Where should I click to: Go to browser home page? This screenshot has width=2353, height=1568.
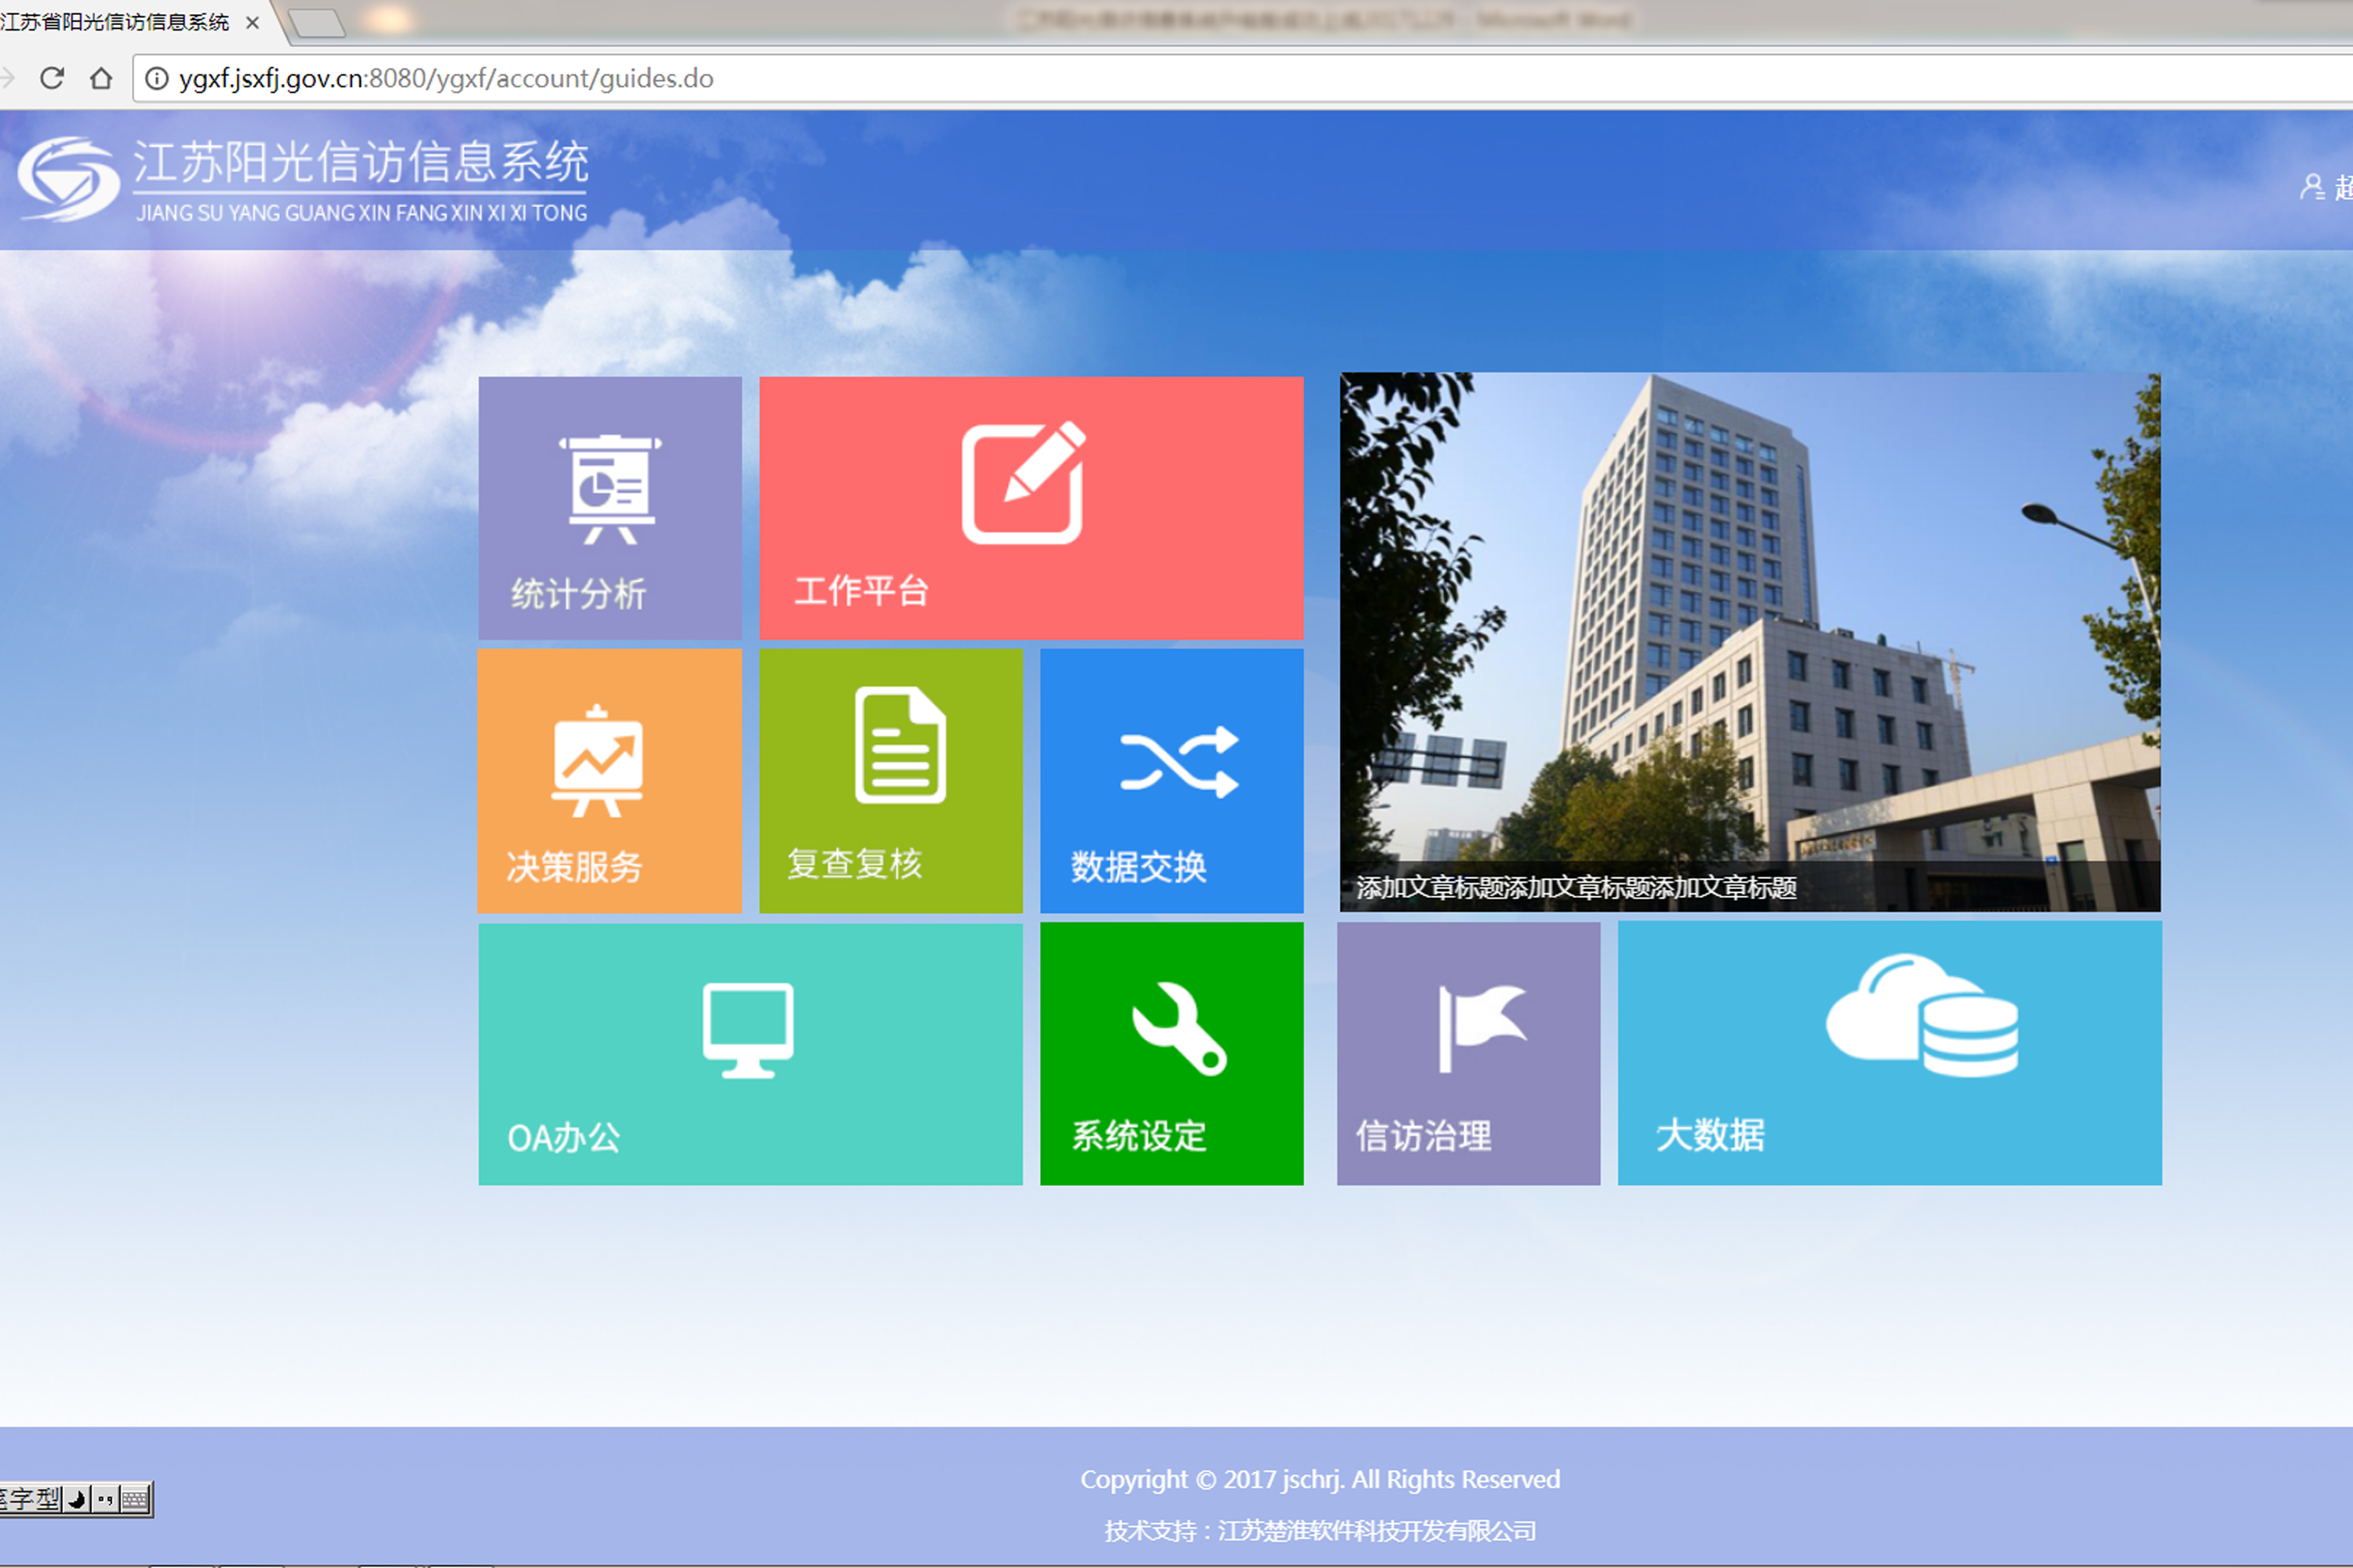(x=101, y=78)
